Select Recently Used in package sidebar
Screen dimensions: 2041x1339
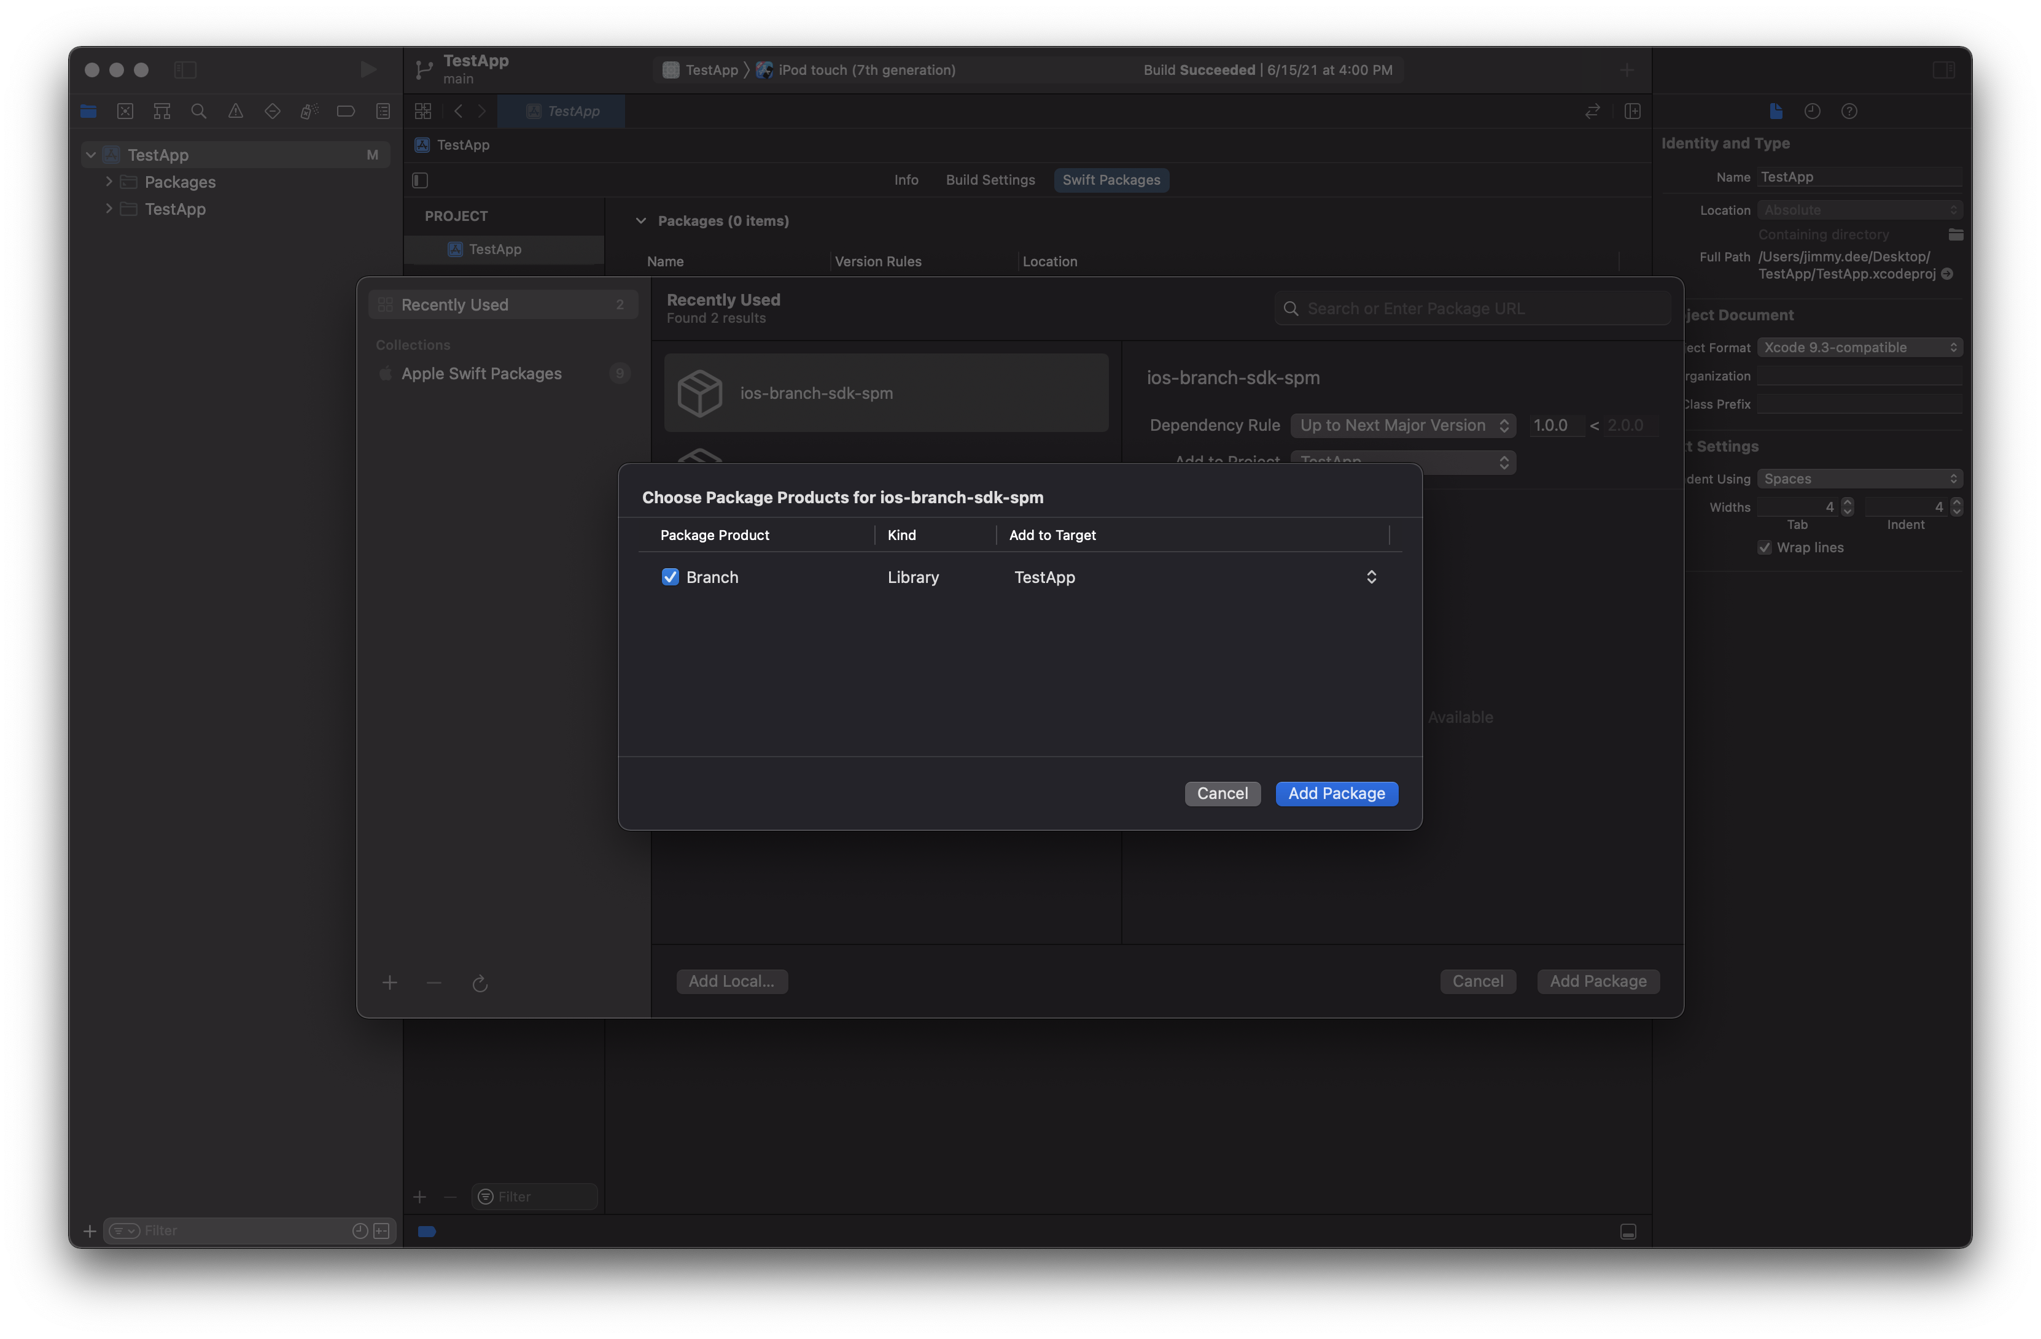(x=503, y=304)
